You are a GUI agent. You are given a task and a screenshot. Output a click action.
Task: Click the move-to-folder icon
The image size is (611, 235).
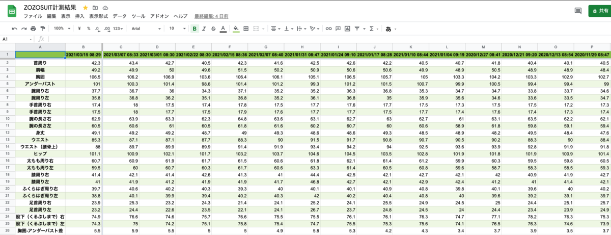(95, 8)
